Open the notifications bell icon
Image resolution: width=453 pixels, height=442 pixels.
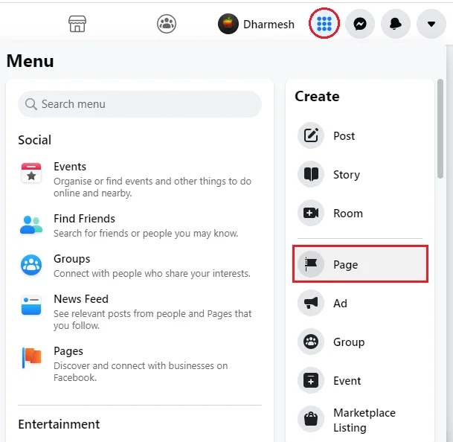396,24
